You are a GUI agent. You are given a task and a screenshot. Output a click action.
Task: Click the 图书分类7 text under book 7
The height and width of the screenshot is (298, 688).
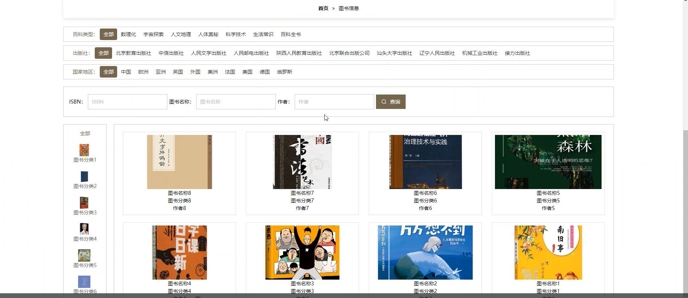pos(302,201)
